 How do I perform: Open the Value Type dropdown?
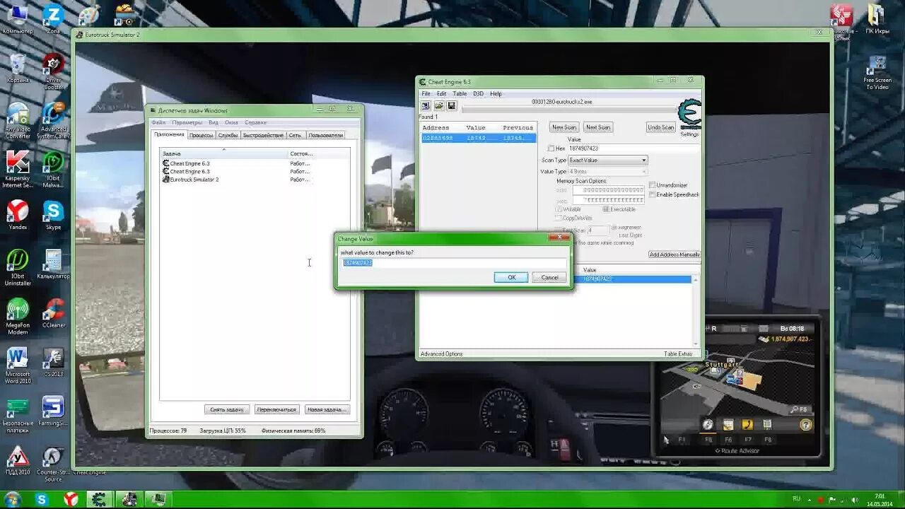[x=608, y=172]
